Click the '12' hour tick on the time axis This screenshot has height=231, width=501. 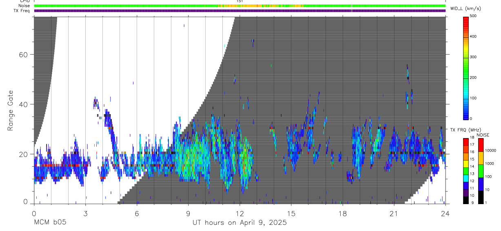click(x=239, y=213)
